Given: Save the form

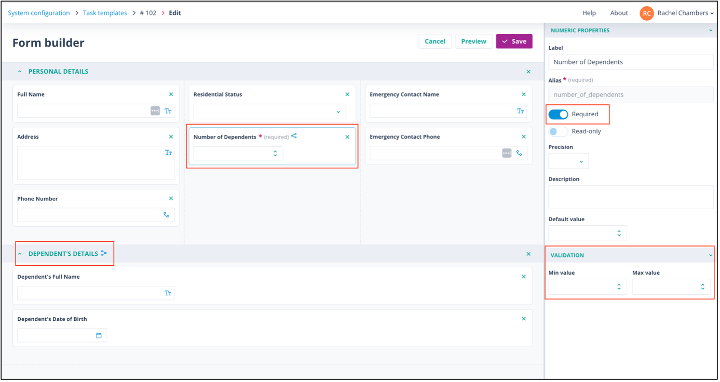Looking at the screenshot, I should coord(514,42).
